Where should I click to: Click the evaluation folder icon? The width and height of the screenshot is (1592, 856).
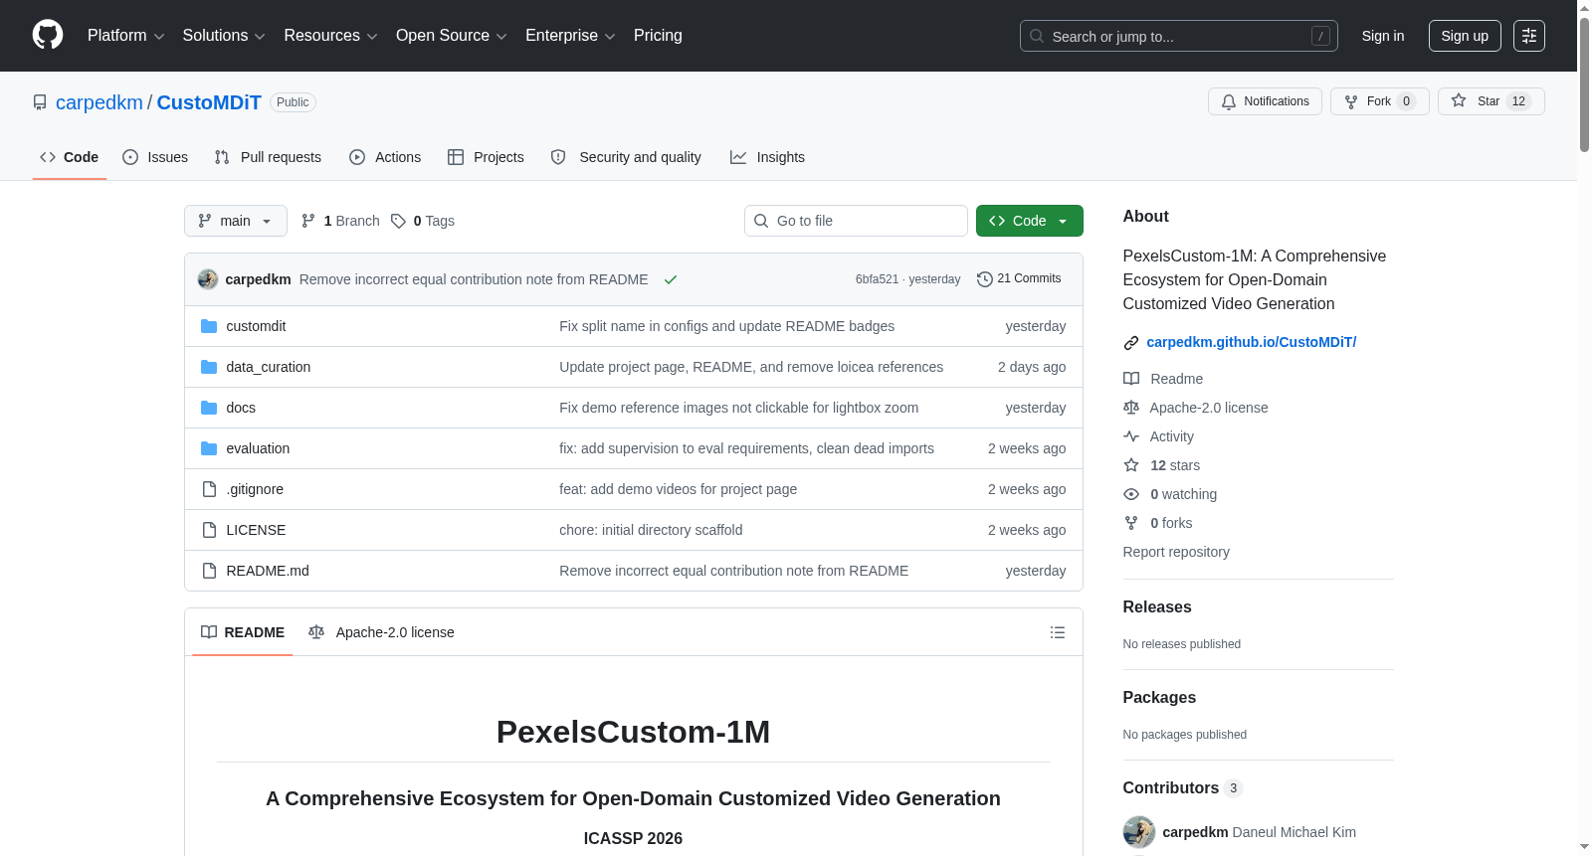coord(209,448)
